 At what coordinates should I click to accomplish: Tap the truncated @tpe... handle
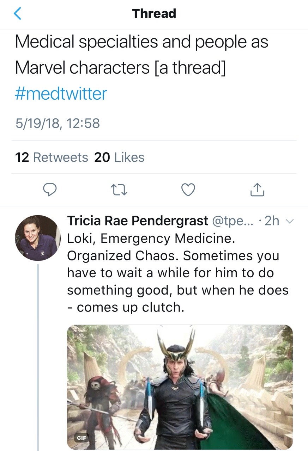click(232, 221)
